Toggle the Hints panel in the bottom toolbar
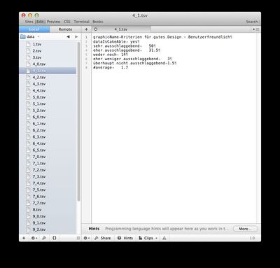The image size is (280, 268). point(125,238)
